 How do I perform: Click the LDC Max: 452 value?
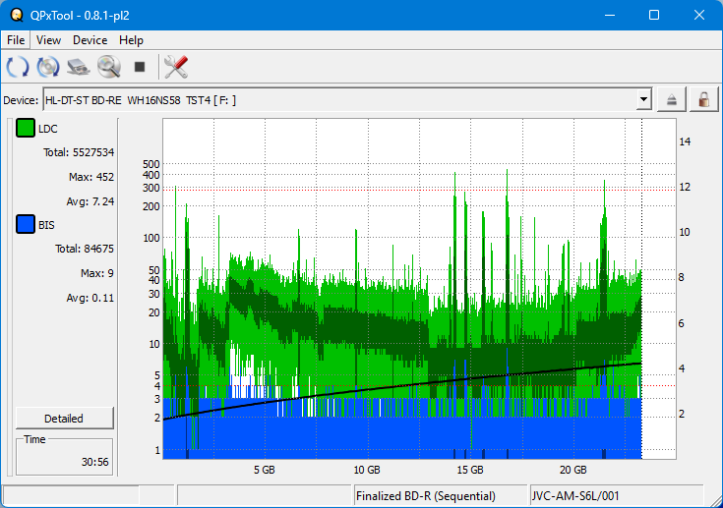click(x=91, y=177)
